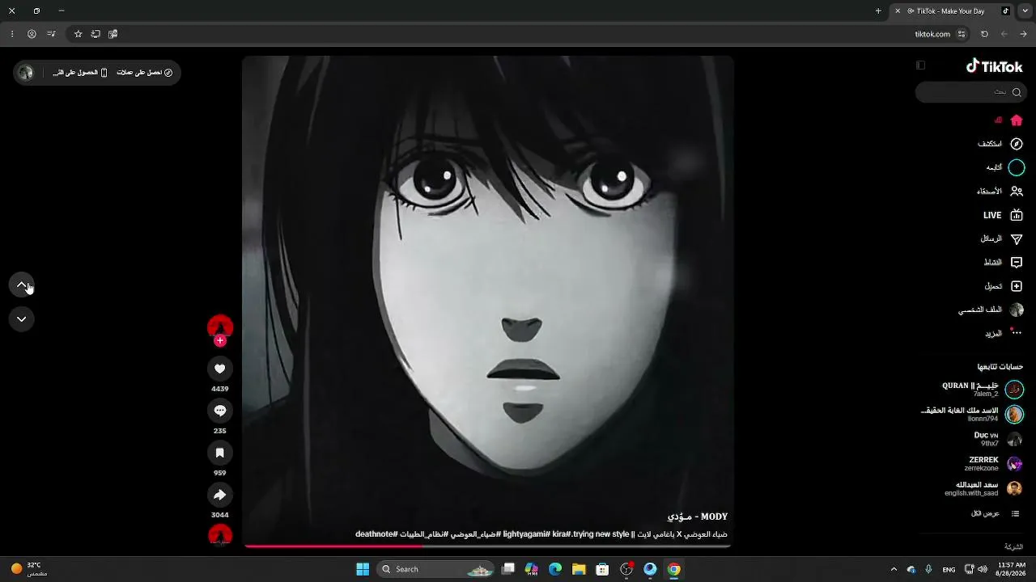Image resolution: width=1036 pixels, height=582 pixels.
Task: Open Messages (الرسائل) in the sidebar
Action: pyautogui.click(x=1001, y=239)
